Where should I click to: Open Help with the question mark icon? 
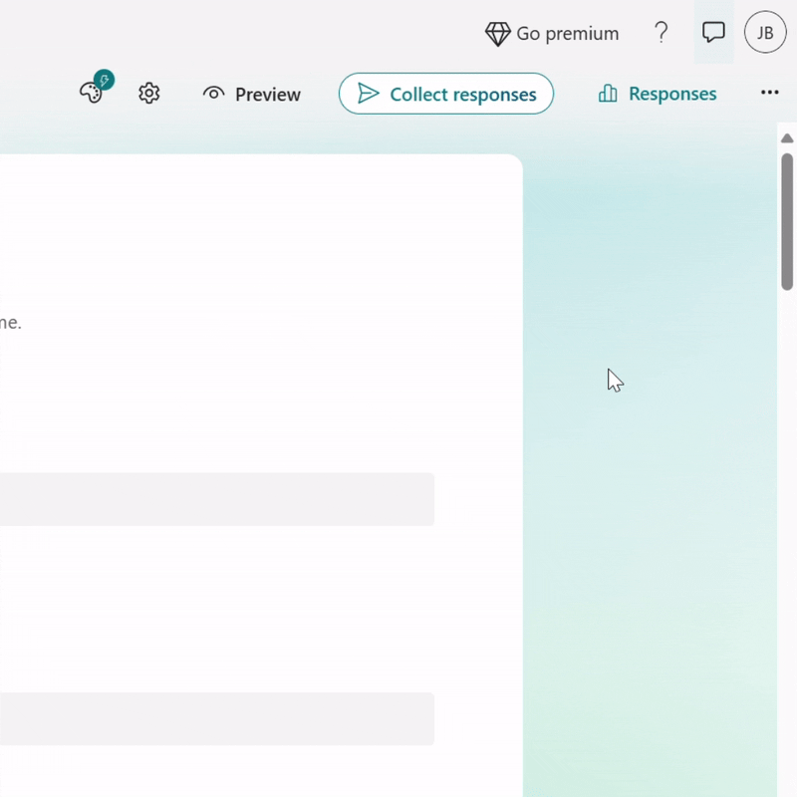point(662,33)
